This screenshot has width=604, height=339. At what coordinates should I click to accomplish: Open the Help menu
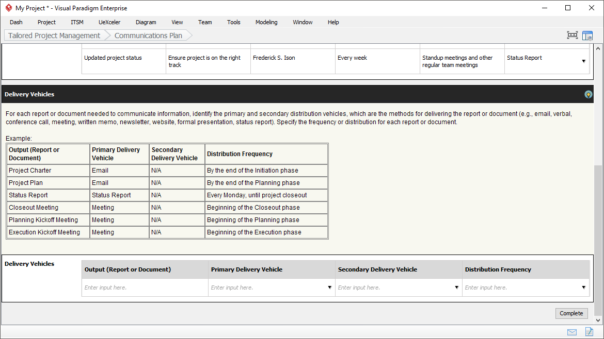pyautogui.click(x=333, y=22)
